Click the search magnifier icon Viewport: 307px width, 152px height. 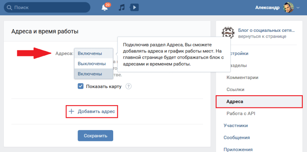(9, 7)
